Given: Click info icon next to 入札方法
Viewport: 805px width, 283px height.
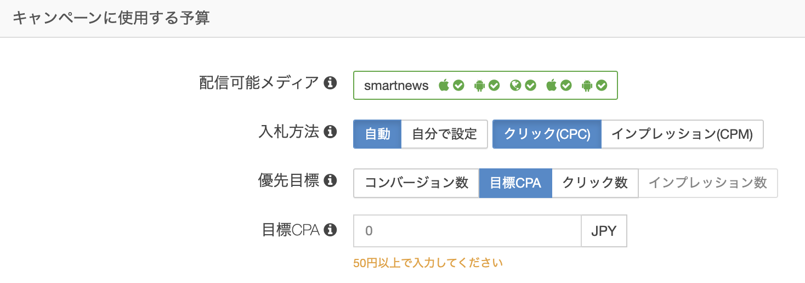Looking at the screenshot, I should click(330, 132).
